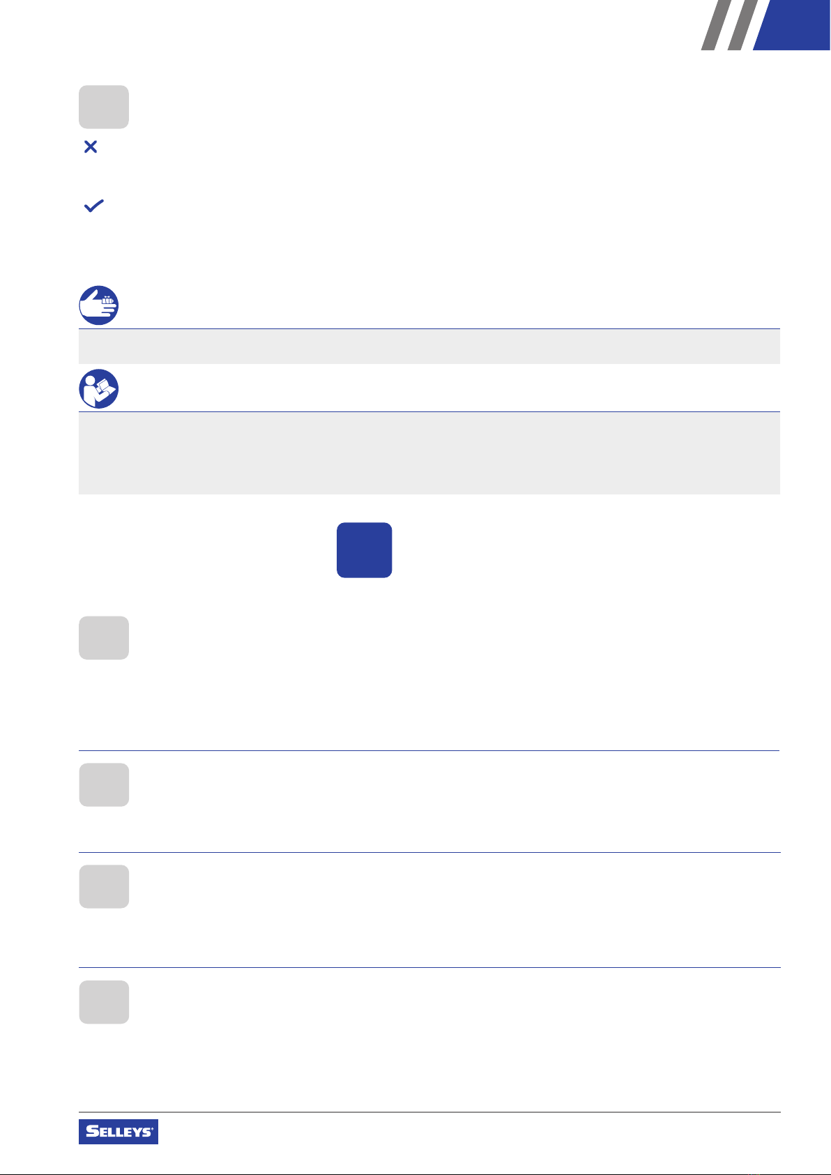
Task: Click the gray square above the X mark
Action: [x=104, y=107]
